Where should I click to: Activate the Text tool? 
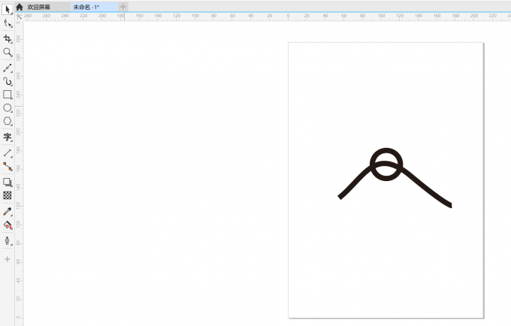coord(8,137)
